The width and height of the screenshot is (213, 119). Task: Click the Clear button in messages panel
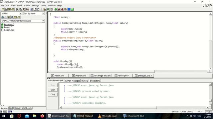click(x=53, y=90)
